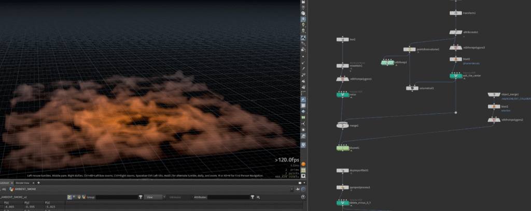The height and width of the screenshot is (211, 531).
Task: Open the View dropdown in the spreadsheet
Action: [153, 197]
